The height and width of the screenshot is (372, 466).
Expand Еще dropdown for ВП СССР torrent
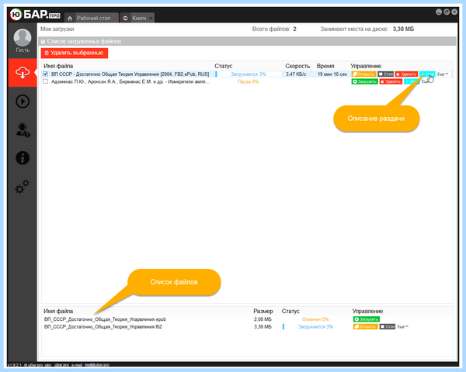pyautogui.click(x=443, y=74)
